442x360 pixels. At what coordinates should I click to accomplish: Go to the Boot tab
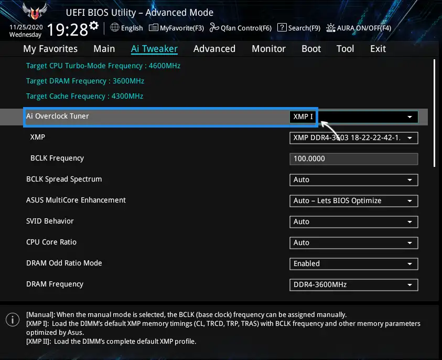pyautogui.click(x=311, y=49)
